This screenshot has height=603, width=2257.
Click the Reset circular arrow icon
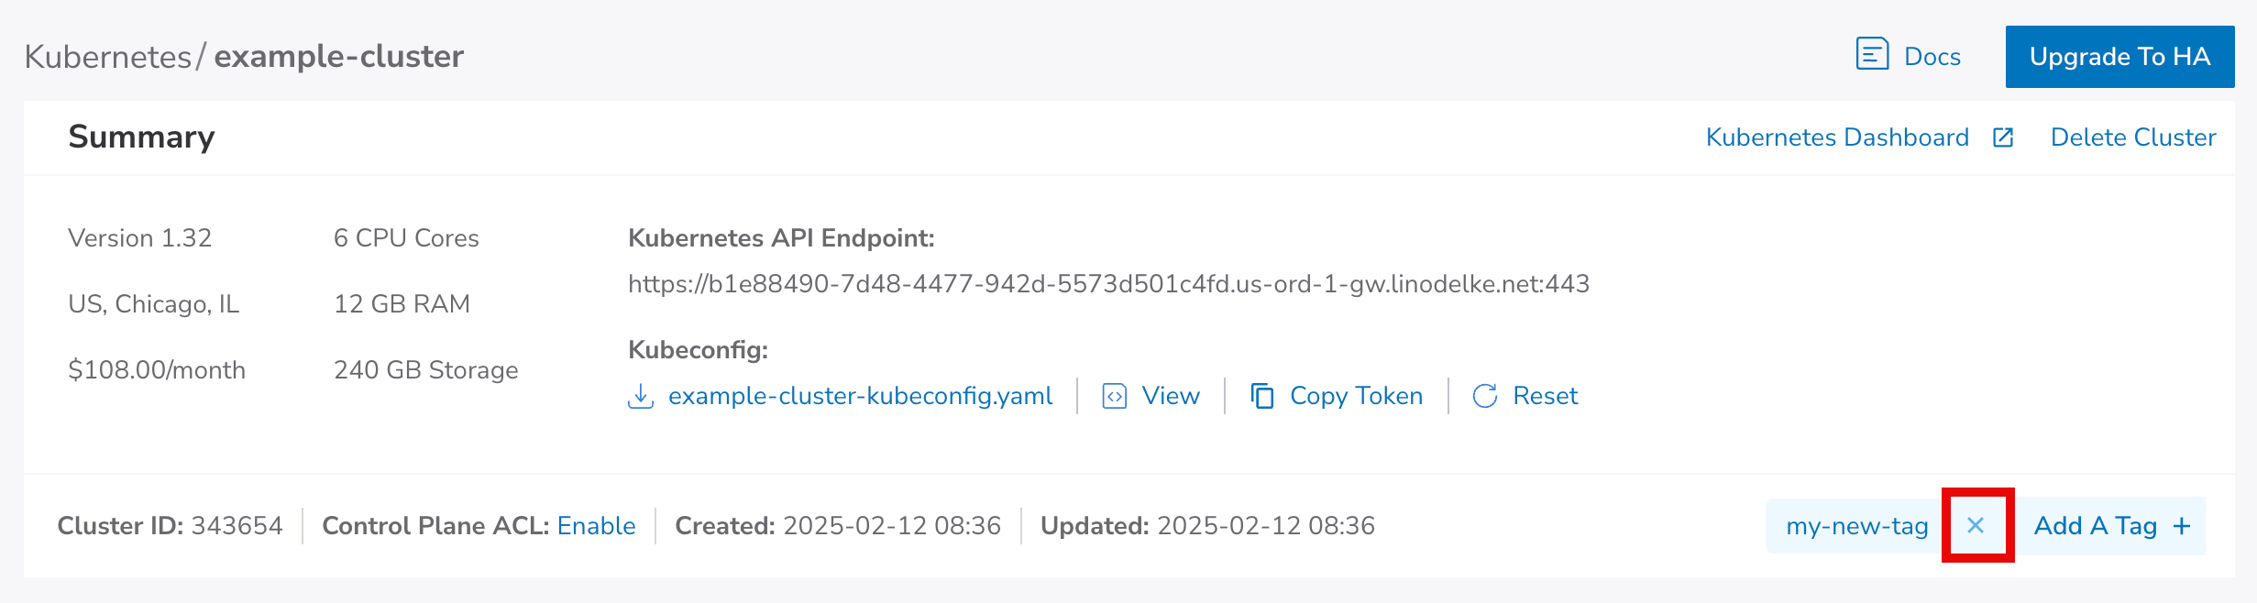(1484, 396)
